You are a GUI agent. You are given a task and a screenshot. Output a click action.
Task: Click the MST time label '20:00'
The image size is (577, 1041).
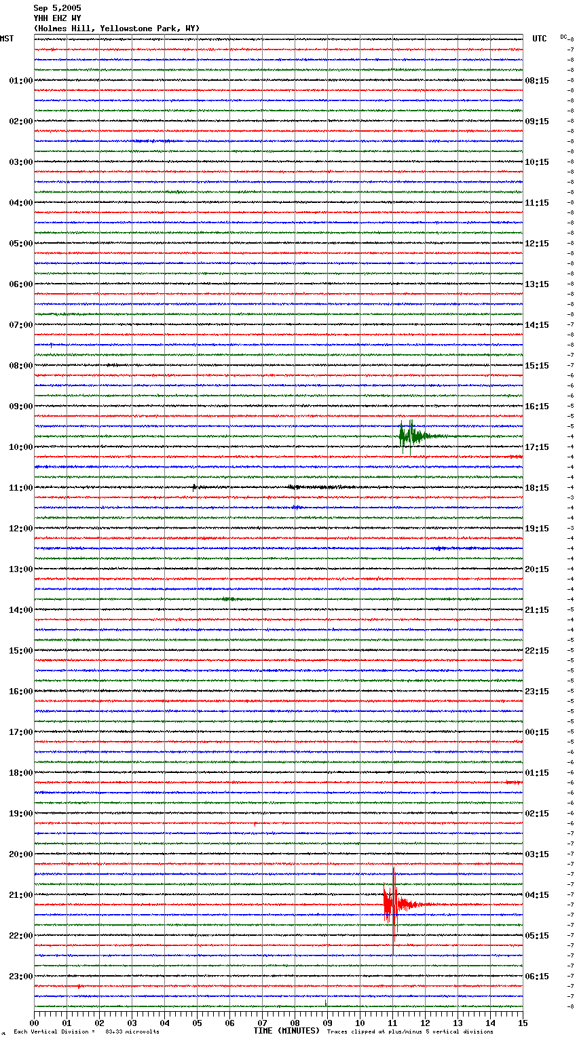pyautogui.click(x=21, y=854)
